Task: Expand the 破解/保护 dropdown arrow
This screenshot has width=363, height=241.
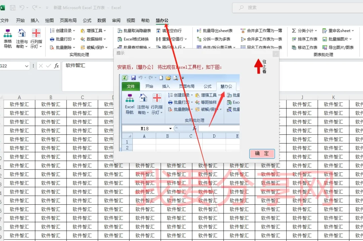Action: coord(107,47)
